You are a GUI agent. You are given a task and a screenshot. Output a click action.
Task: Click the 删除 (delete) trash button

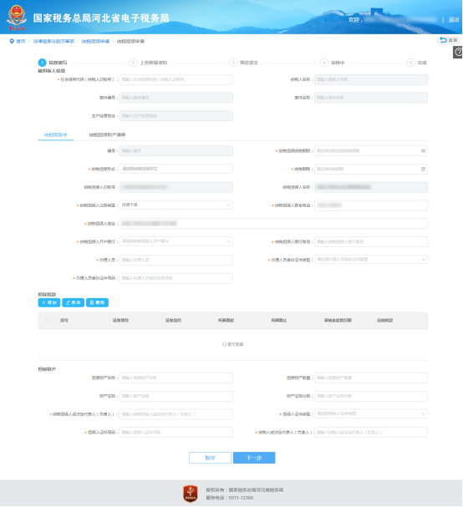97,302
